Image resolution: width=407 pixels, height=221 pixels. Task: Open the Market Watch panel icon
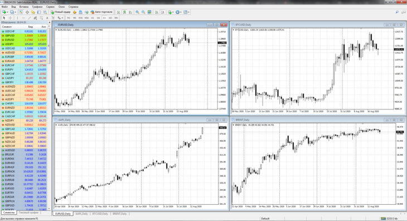(21, 12)
